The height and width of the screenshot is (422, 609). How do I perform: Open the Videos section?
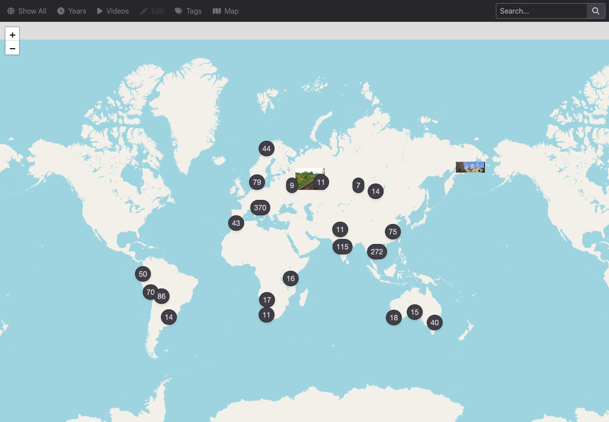113,11
